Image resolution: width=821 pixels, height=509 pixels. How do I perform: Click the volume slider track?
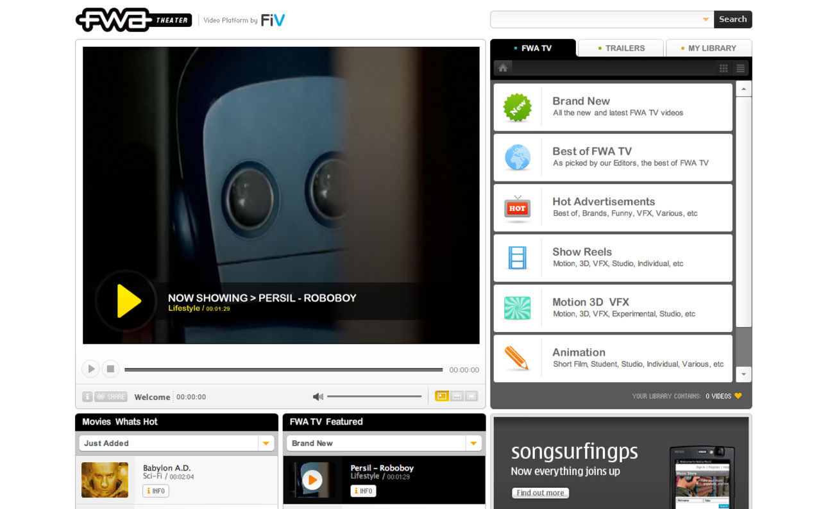click(x=375, y=397)
